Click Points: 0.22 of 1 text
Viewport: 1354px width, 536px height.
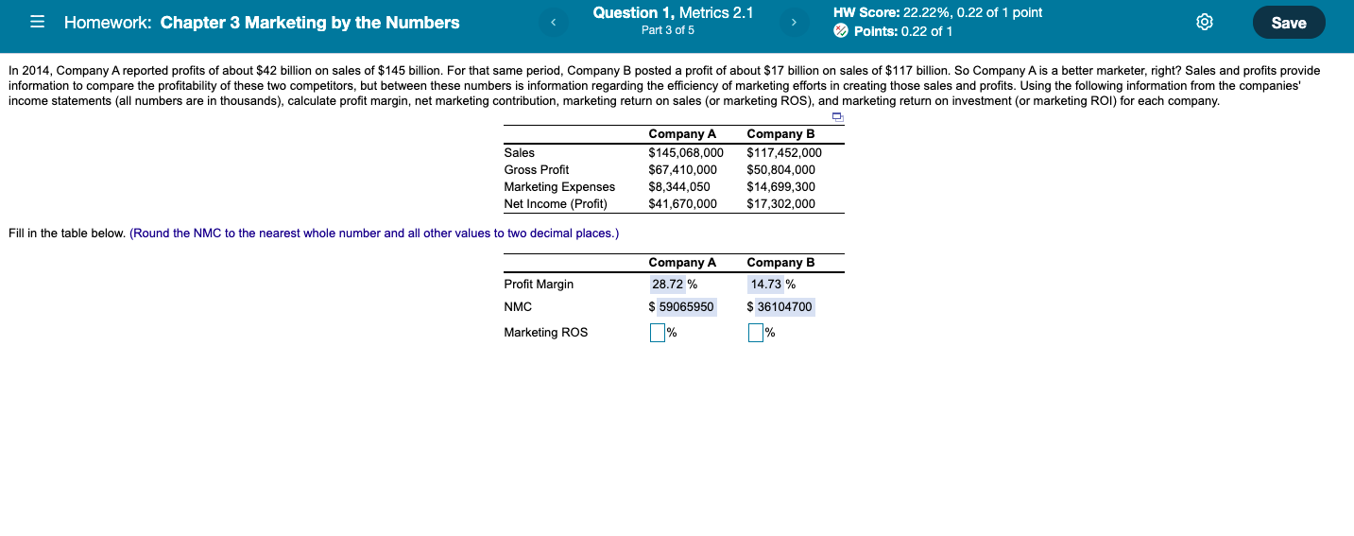902,31
